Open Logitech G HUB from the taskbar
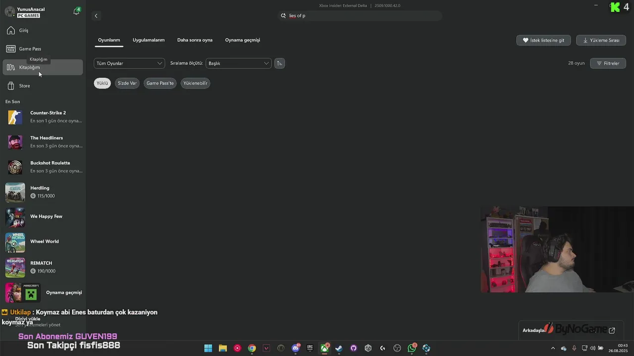The height and width of the screenshot is (356, 634). (382, 348)
